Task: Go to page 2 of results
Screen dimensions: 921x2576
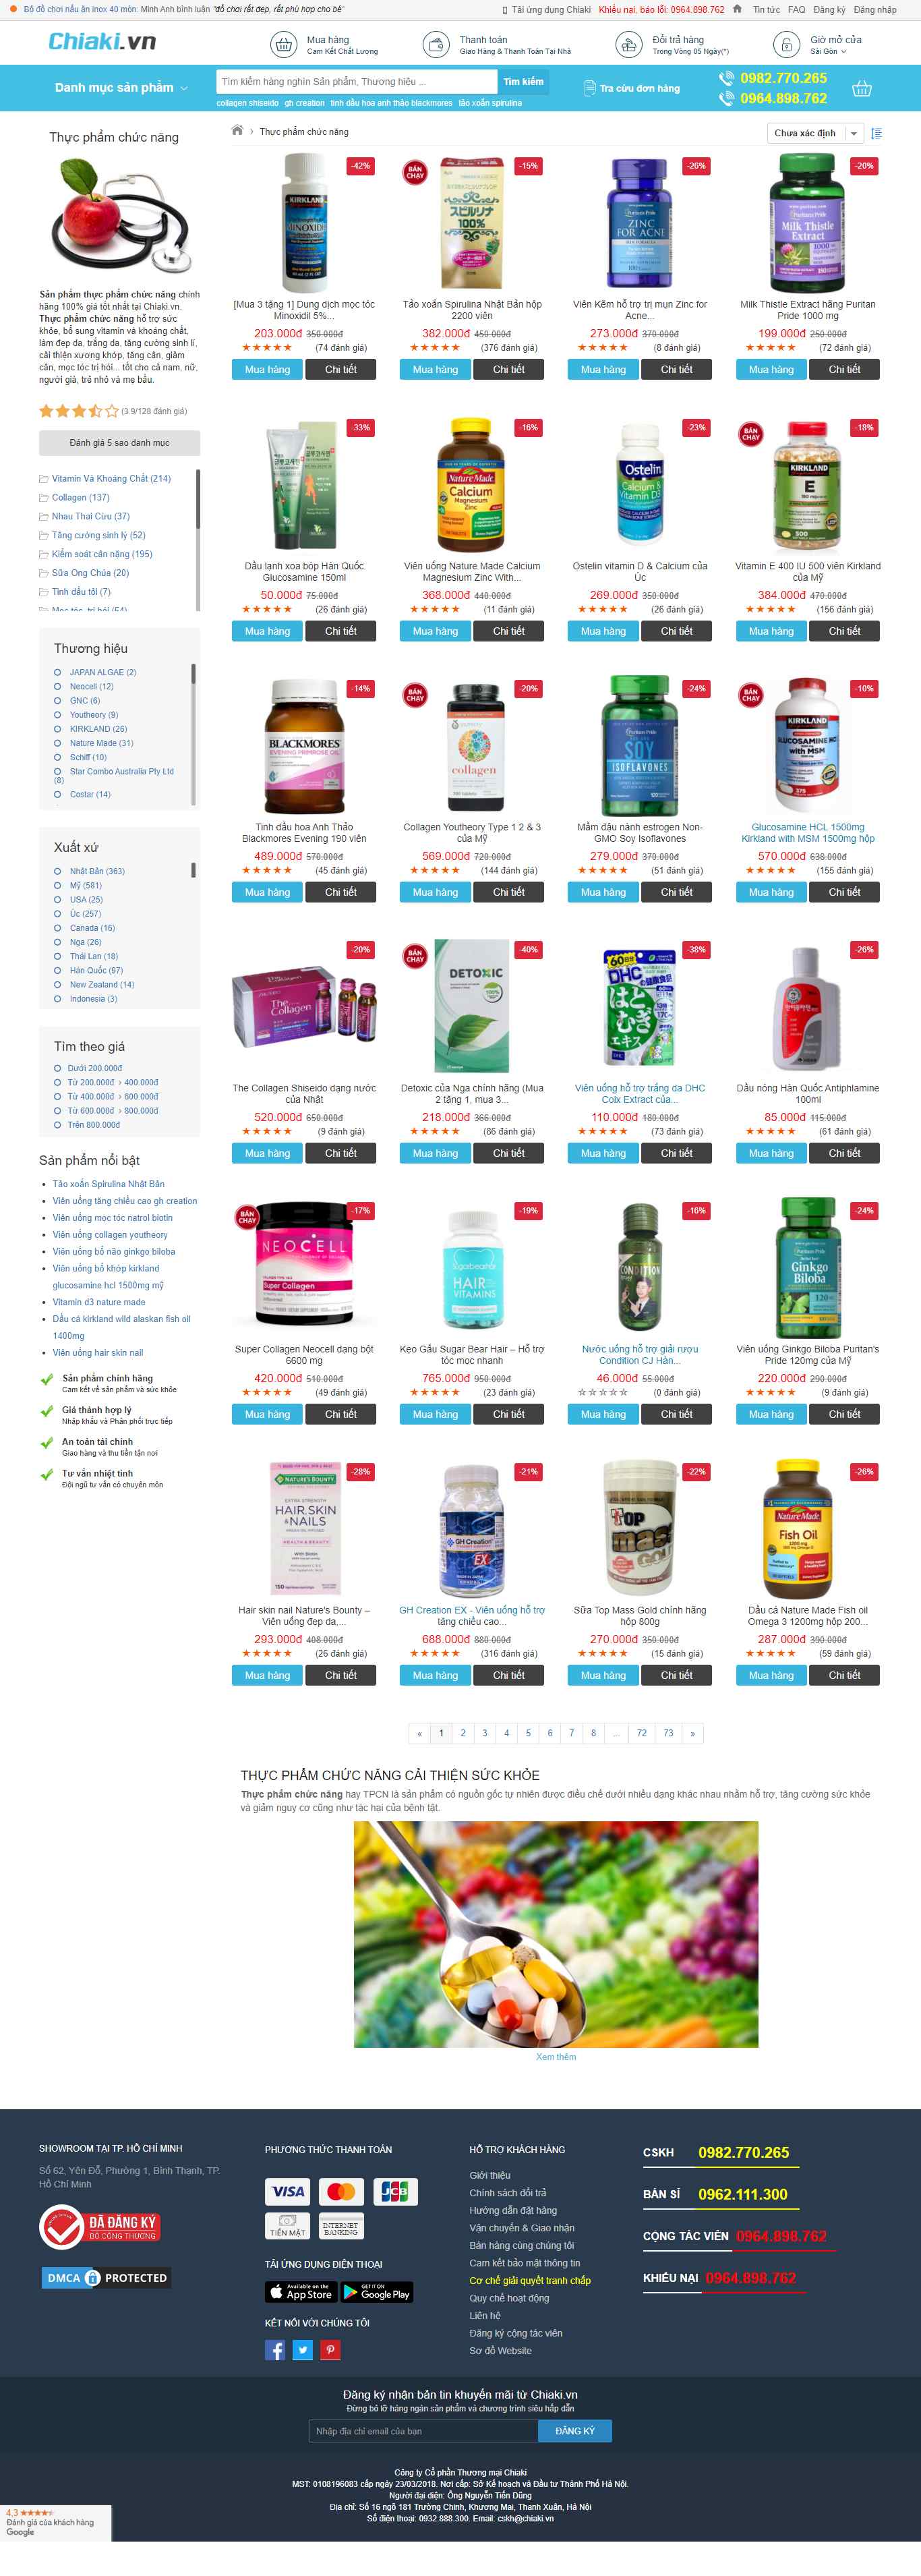Action: 462,1733
